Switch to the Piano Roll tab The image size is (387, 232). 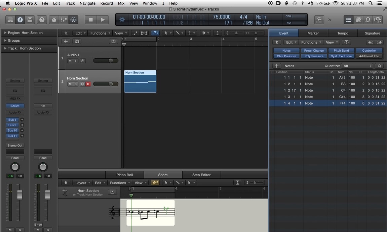124,175
